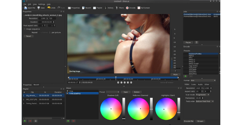
Task: Click the Open File toolbar icon
Action: [x=26, y=8]
